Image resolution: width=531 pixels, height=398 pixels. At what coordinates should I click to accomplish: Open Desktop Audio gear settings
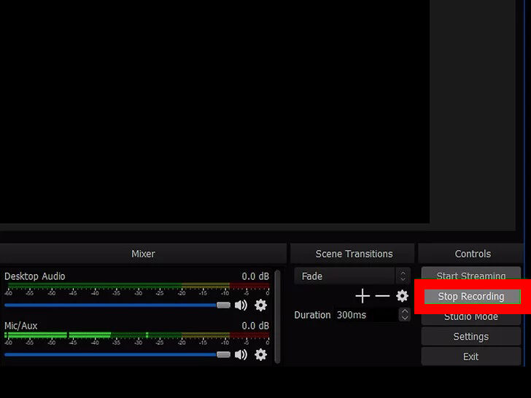(x=260, y=305)
